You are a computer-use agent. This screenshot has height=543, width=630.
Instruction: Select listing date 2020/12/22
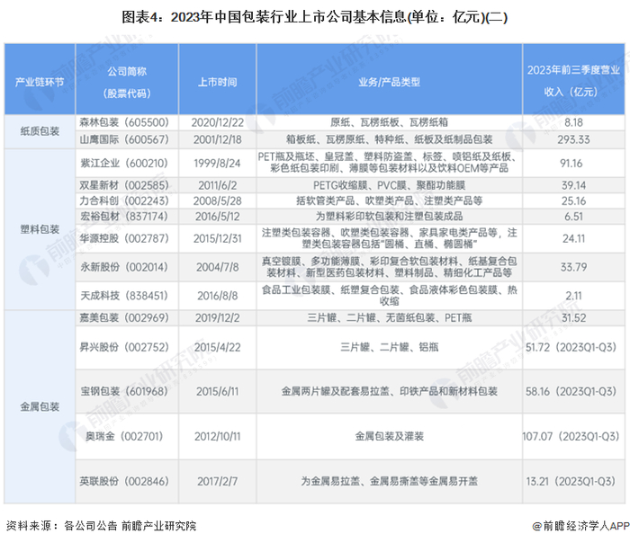pyautogui.click(x=218, y=122)
